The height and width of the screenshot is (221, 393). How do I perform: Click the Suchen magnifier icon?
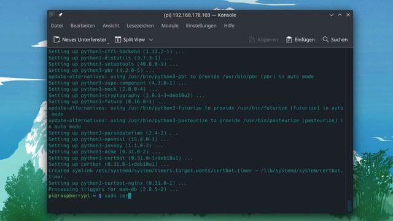[x=325, y=39]
